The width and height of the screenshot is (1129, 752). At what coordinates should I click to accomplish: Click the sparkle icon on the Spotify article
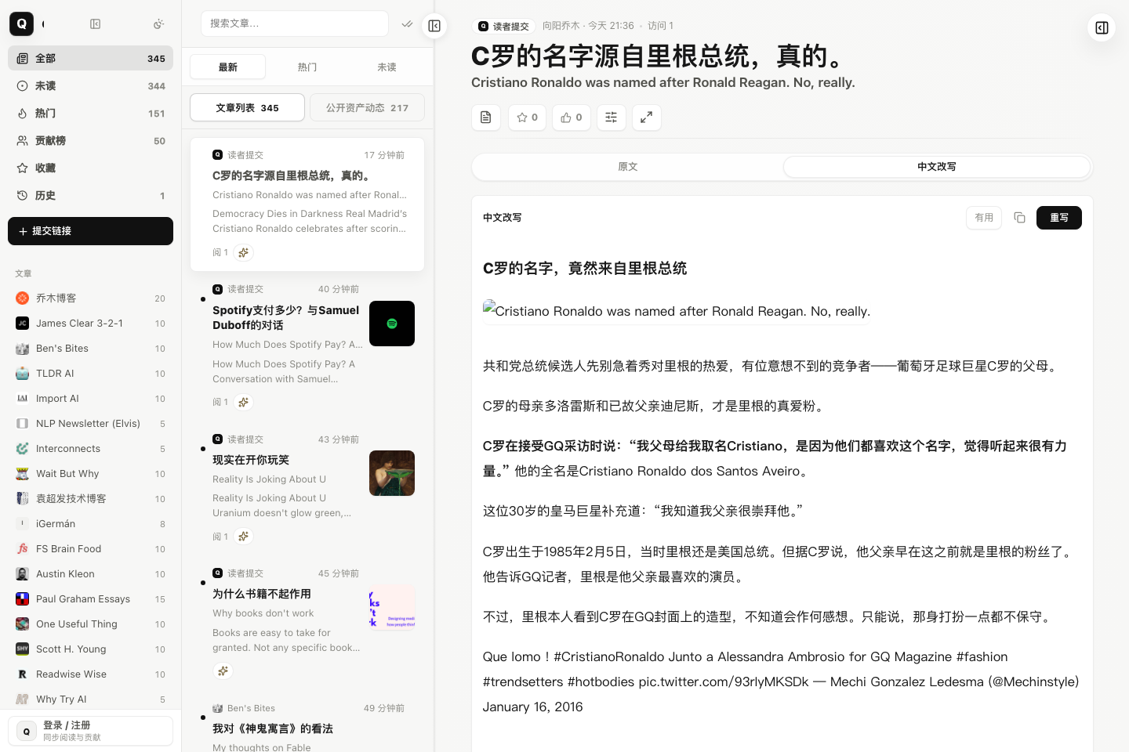[244, 402]
